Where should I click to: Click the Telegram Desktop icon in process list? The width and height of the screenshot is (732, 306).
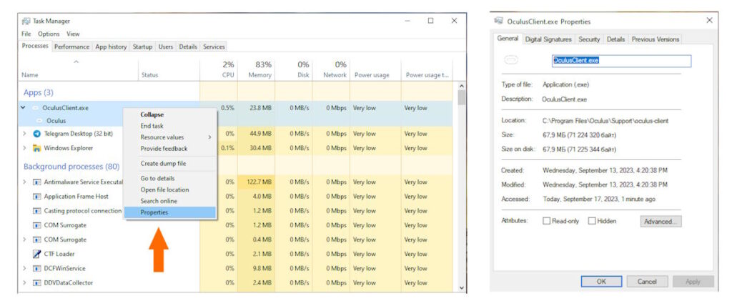(37, 134)
